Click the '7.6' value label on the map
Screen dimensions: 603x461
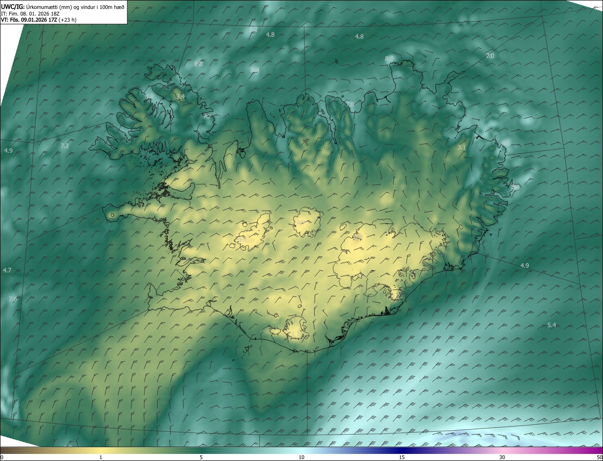pyautogui.click(x=13, y=299)
